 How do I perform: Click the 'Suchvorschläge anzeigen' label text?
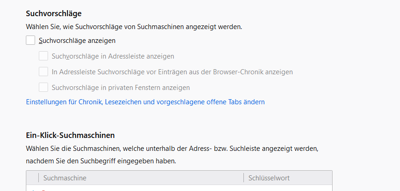[77, 41]
